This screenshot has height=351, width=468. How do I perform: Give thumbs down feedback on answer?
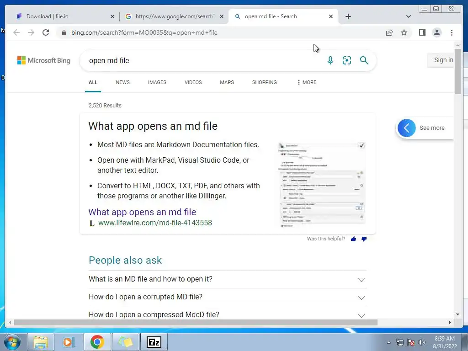[x=364, y=239]
